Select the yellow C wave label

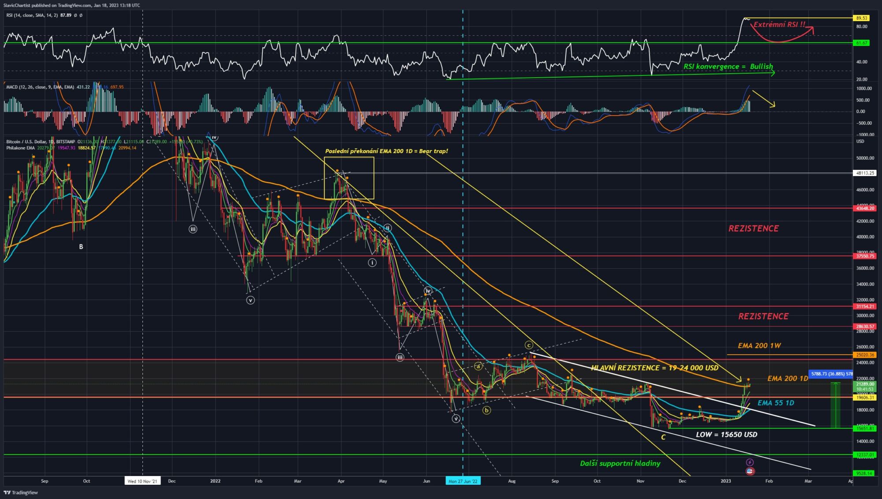pos(663,437)
